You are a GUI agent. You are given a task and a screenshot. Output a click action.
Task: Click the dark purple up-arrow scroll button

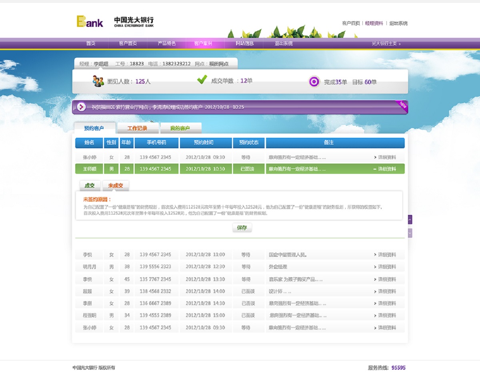click(x=410, y=219)
